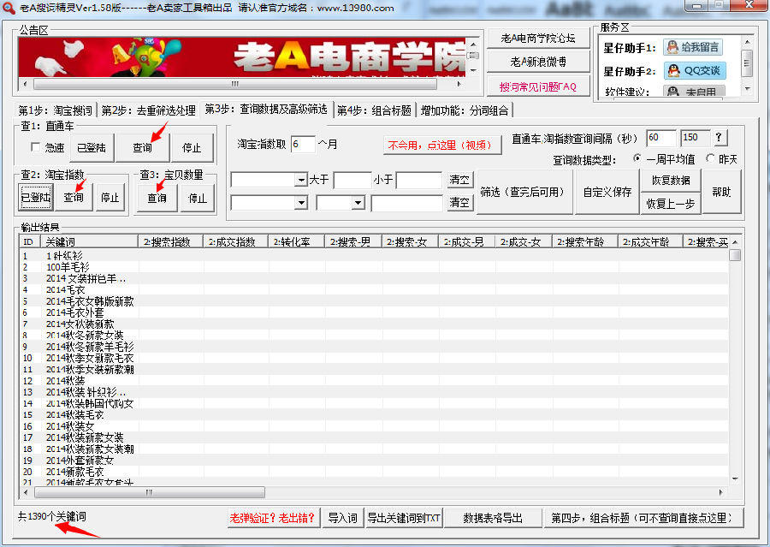
Task: Select row 2014秋装毛衣
Action: point(374,415)
